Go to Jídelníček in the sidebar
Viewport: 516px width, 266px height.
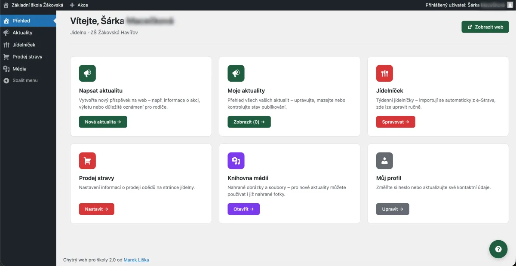24,45
